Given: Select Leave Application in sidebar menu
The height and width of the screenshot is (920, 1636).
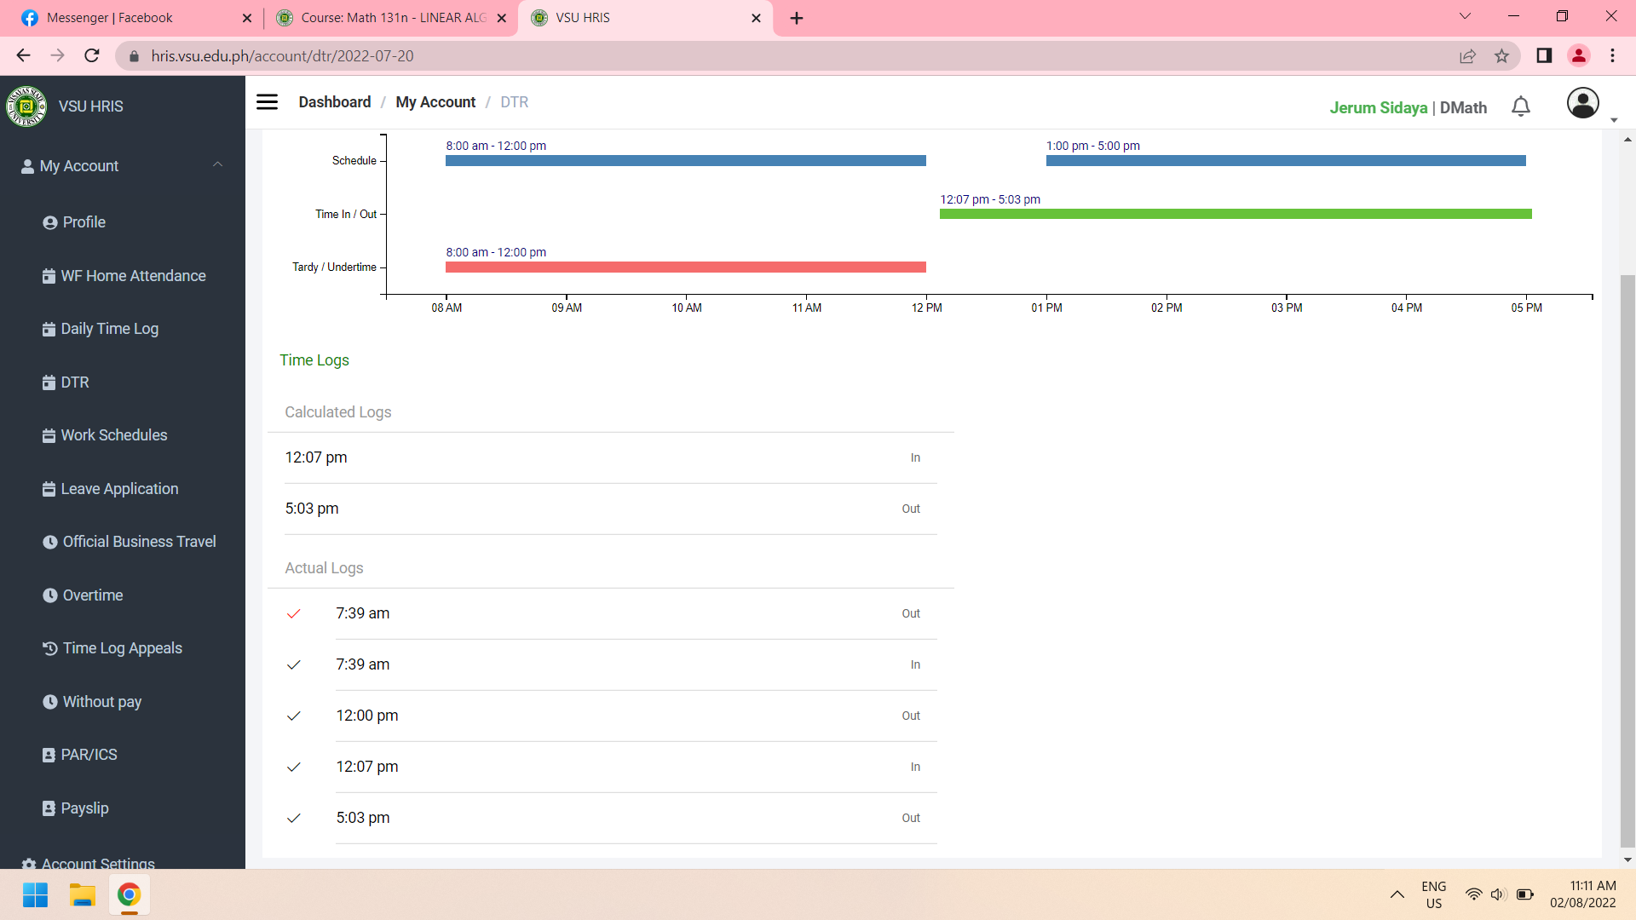Looking at the screenshot, I should pos(119,489).
